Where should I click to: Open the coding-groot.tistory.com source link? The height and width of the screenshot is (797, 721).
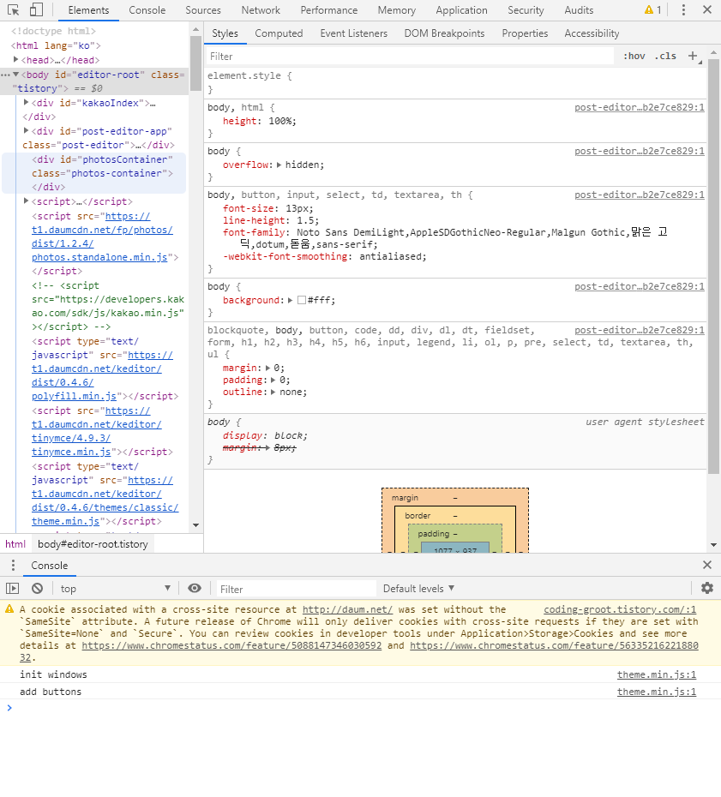pos(620,609)
